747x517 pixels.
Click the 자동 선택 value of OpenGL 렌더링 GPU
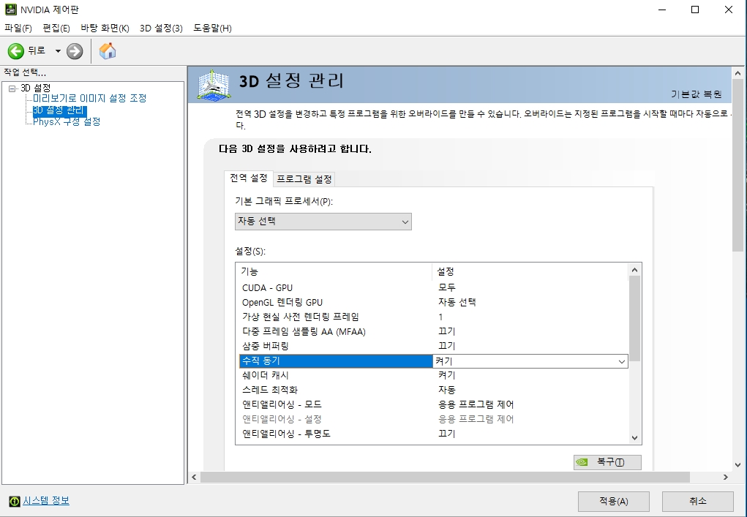(x=457, y=302)
